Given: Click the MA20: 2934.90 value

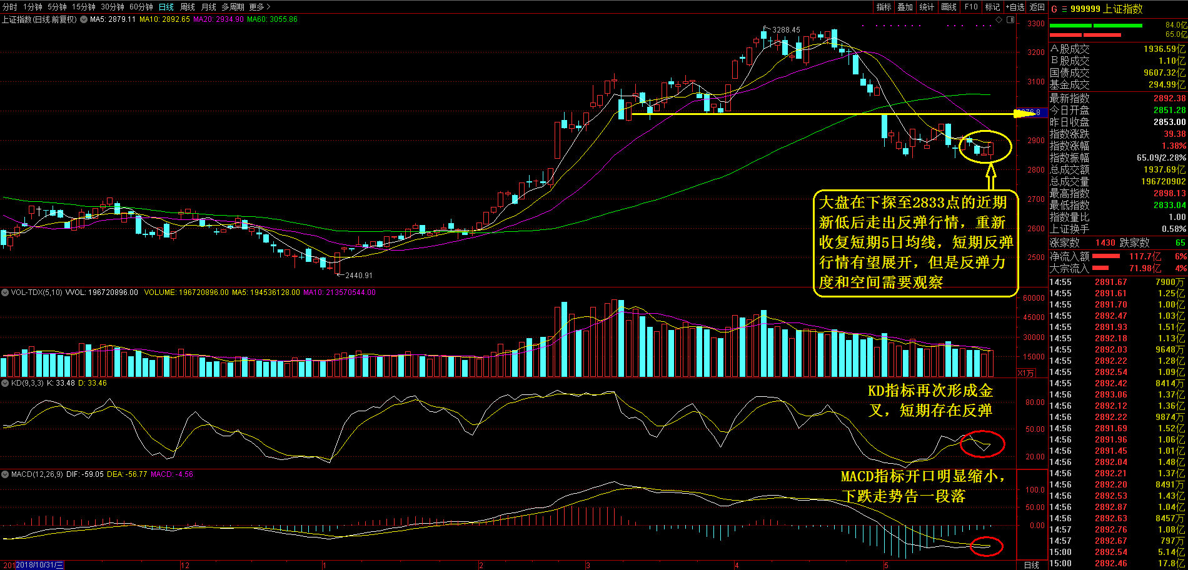Looking at the screenshot, I should point(218,19).
